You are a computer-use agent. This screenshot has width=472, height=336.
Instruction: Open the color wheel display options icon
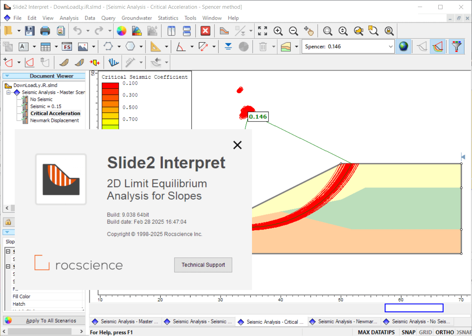tap(121, 31)
